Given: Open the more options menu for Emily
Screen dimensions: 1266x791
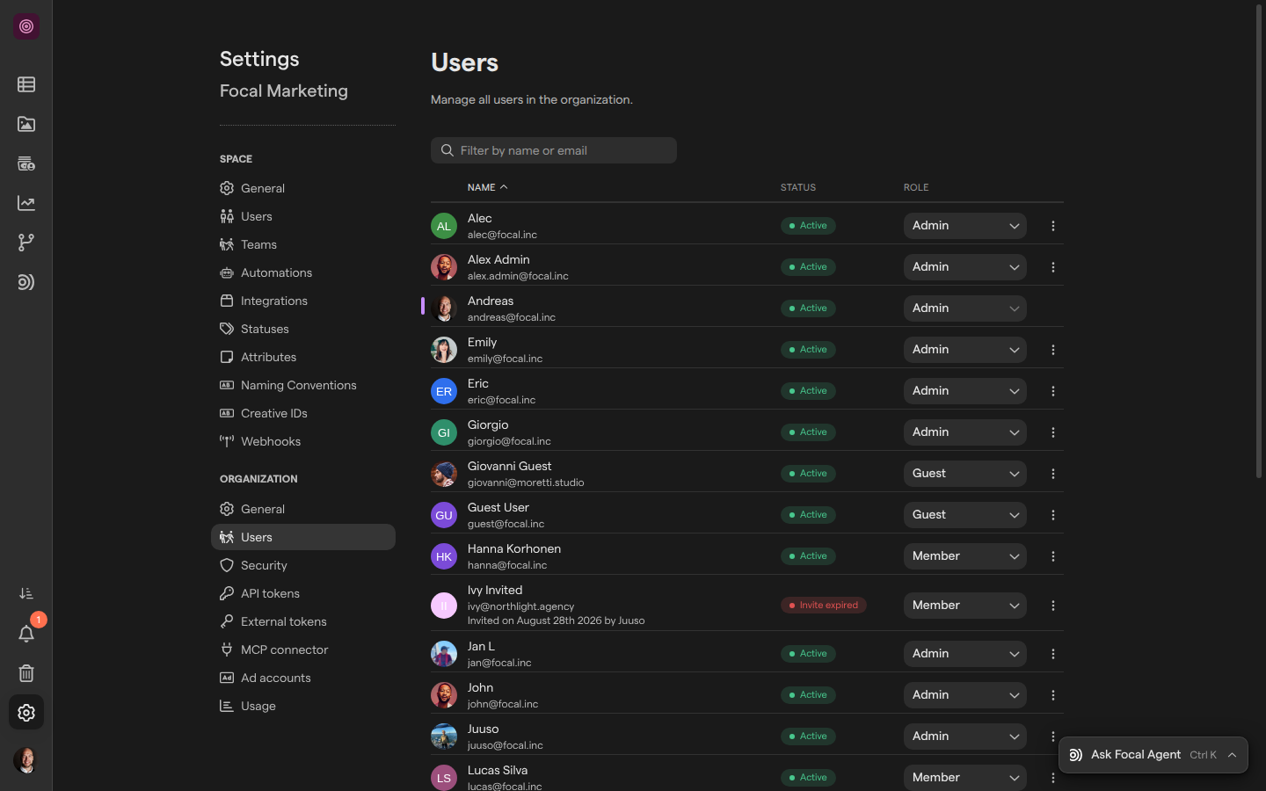Looking at the screenshot, I should (1053, 350).
